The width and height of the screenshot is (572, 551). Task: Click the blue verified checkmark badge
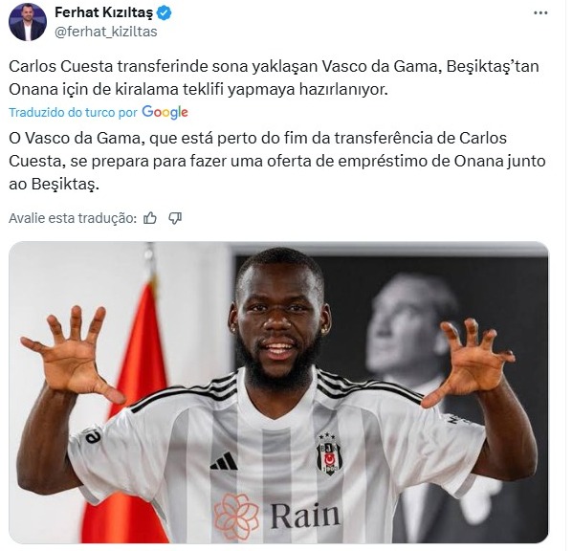(165, 13)
